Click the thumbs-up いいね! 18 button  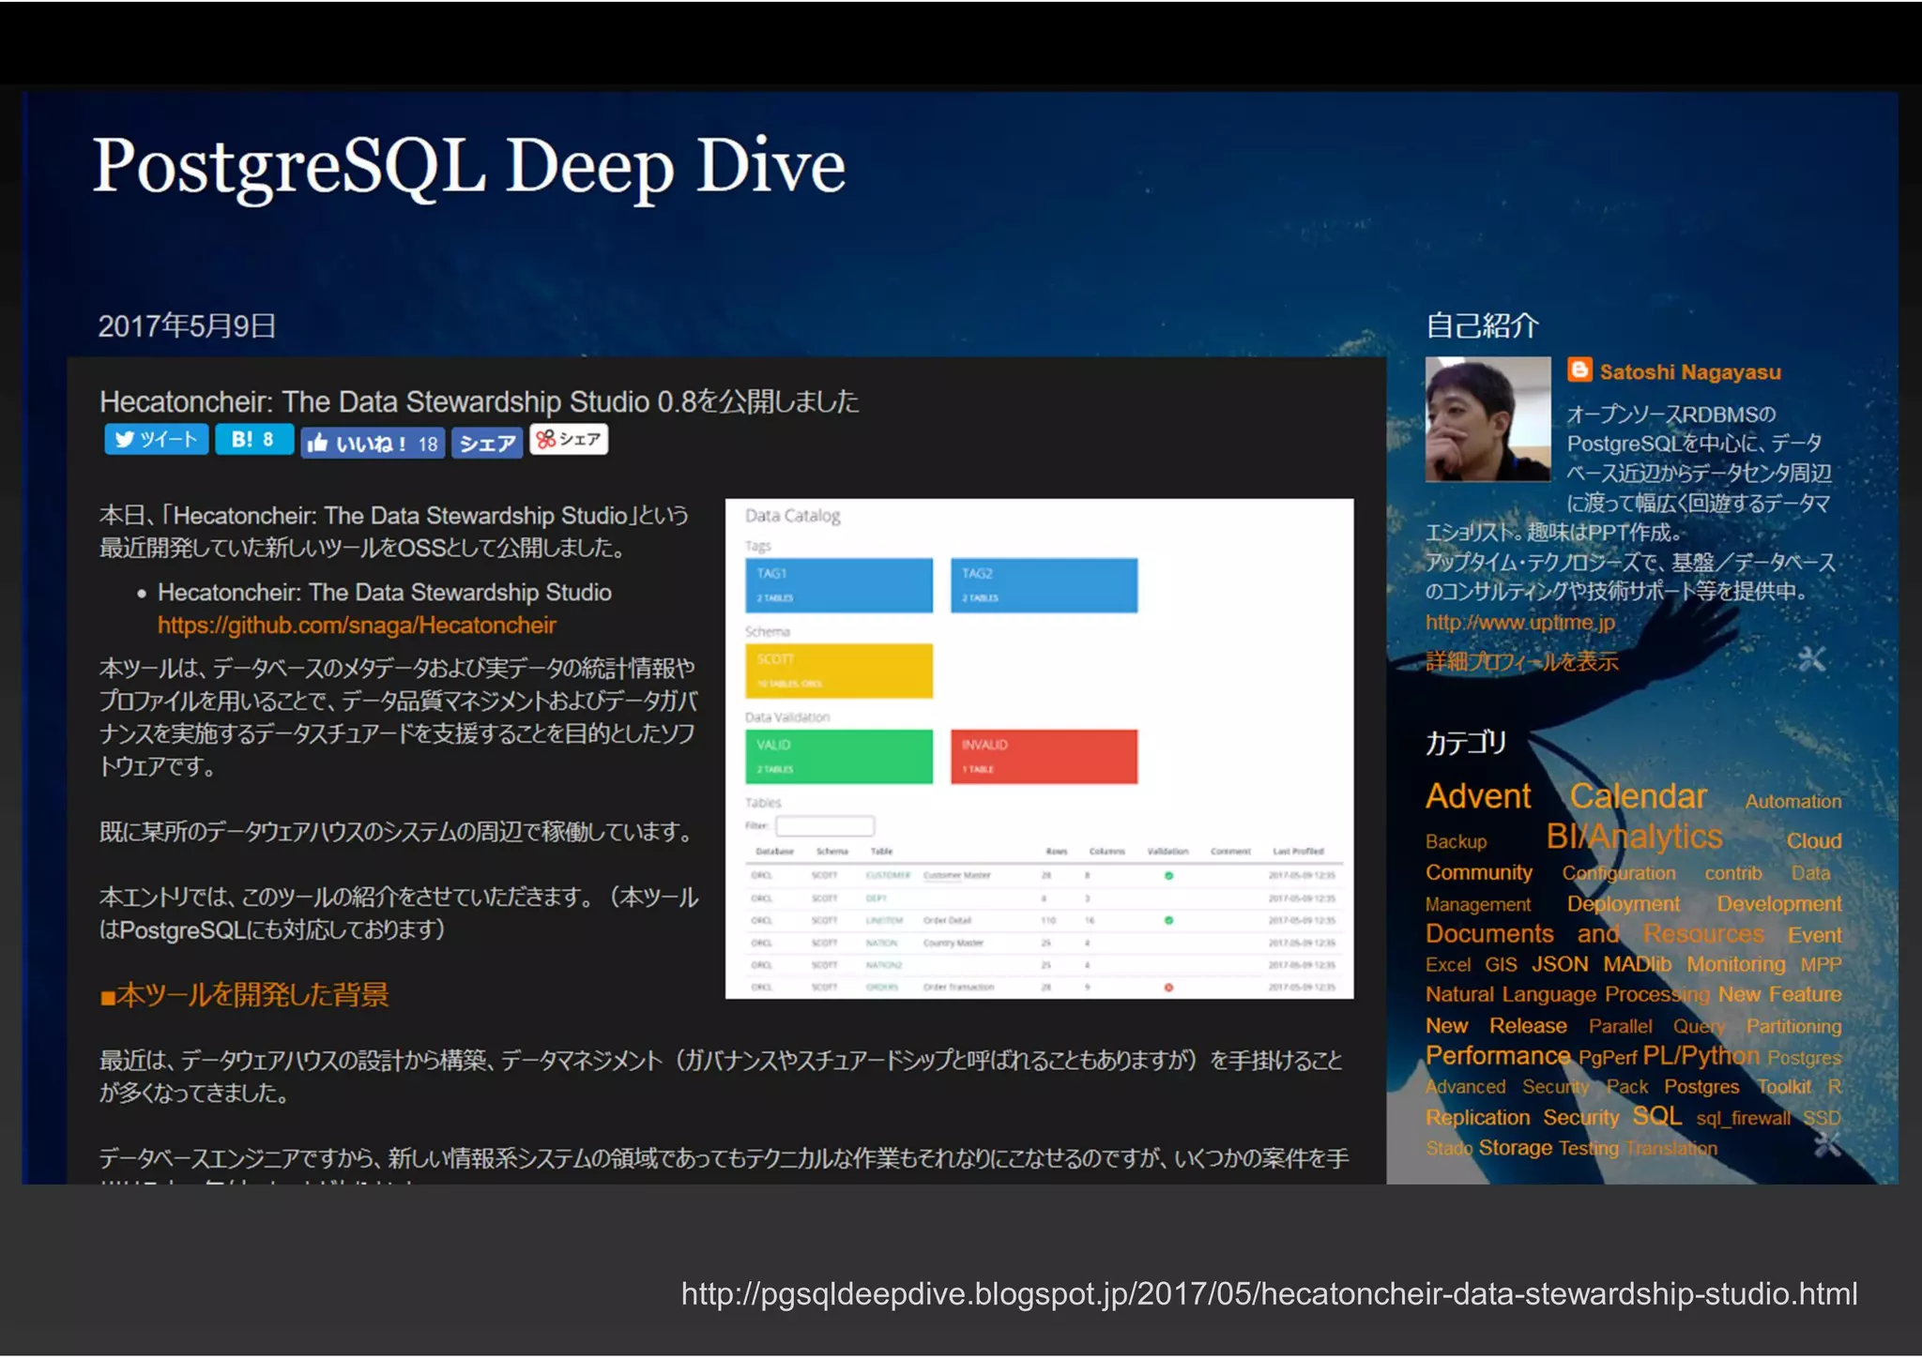coord(373,443)
